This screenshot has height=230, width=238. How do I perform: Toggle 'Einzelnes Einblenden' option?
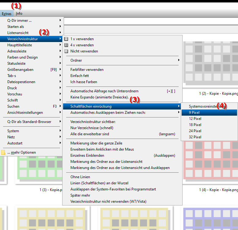click(x=122, y=155)
